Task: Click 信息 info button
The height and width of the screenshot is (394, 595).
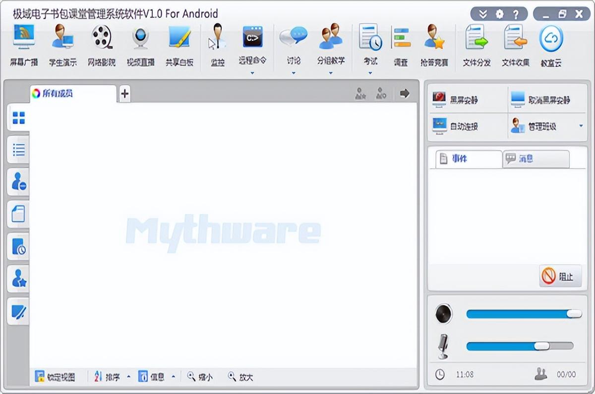Action: [151, 377]
